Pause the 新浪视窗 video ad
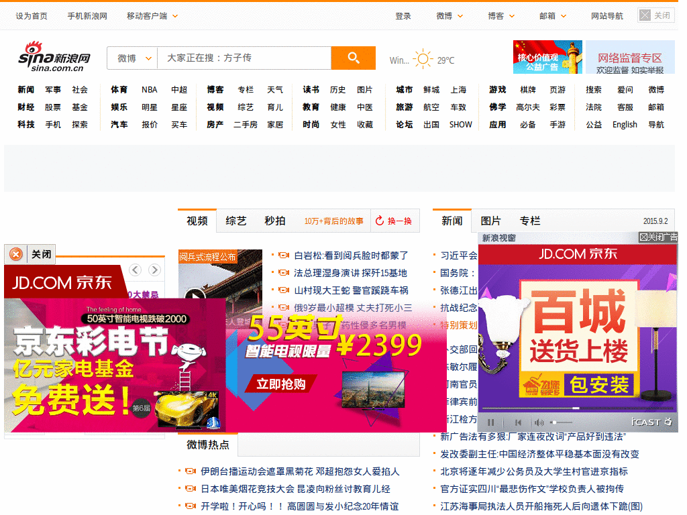This screenshot has height=515, width=687. point(490,422)
